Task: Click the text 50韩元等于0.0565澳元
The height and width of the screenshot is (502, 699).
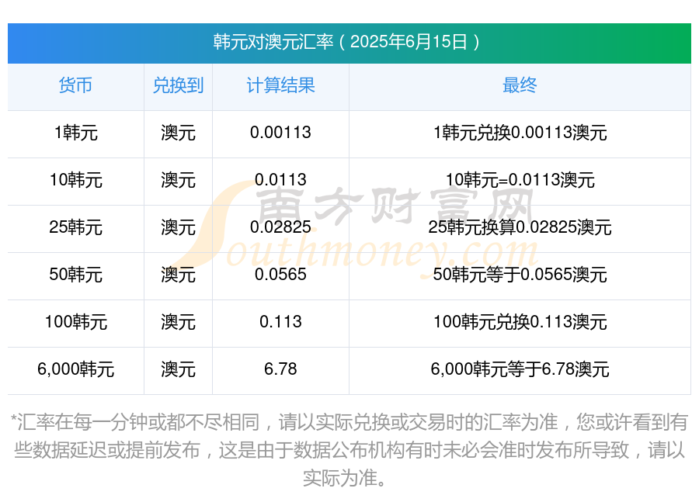Action: [520, 275]
